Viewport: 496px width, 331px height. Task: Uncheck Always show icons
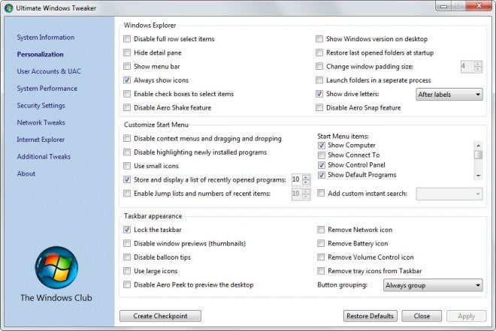(x=127, y=80)
